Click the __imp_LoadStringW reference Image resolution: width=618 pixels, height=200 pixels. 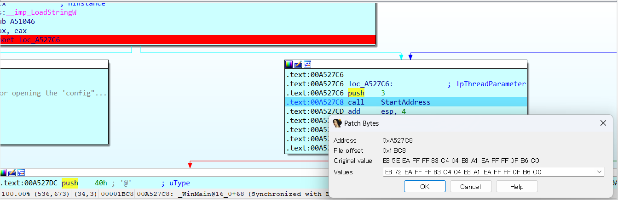coord(40,12)
